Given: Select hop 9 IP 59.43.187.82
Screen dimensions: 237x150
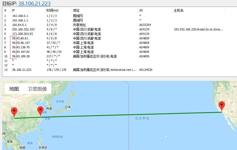Looking at the screenshot, I should pyautogui.click(x=21, y=52).
